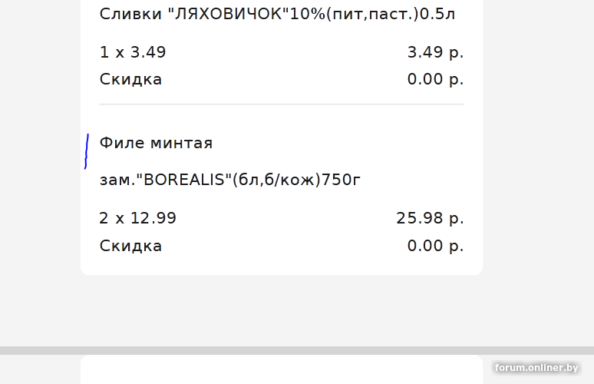Viewport: 594px width, 384px height.
Task: Select the Сливки "ЛЯХОВИЧОК" product name
Action: click(x=277, y=14)
